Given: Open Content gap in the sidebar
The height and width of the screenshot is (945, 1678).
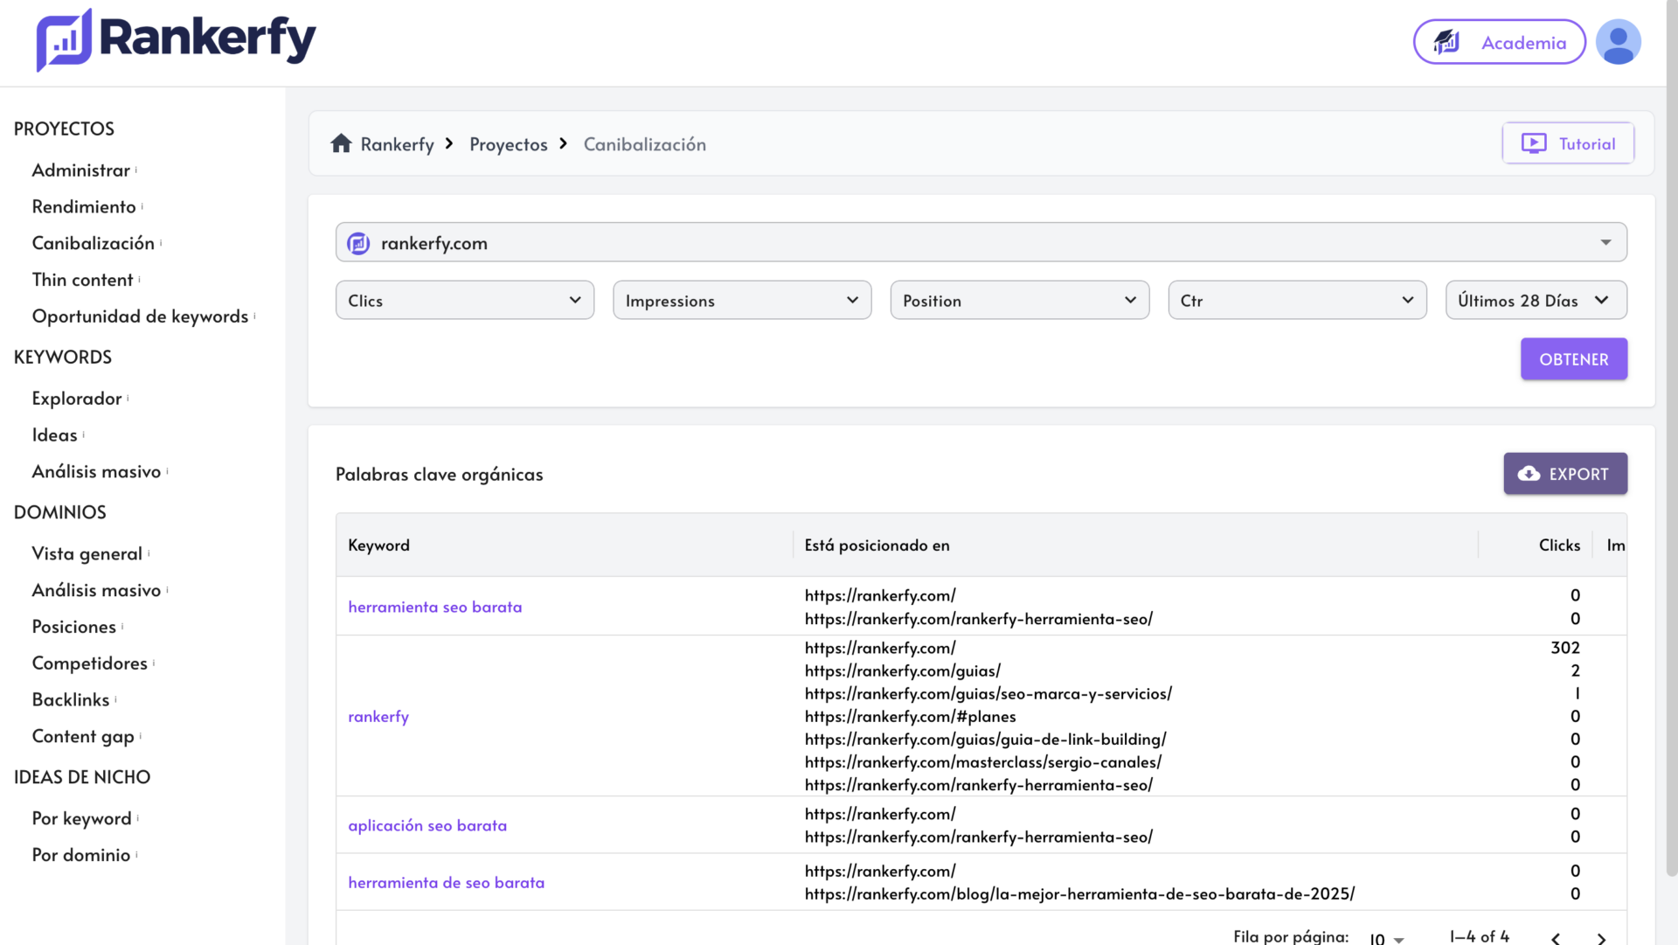Looking at the screenshot, I should pos(83,736).
